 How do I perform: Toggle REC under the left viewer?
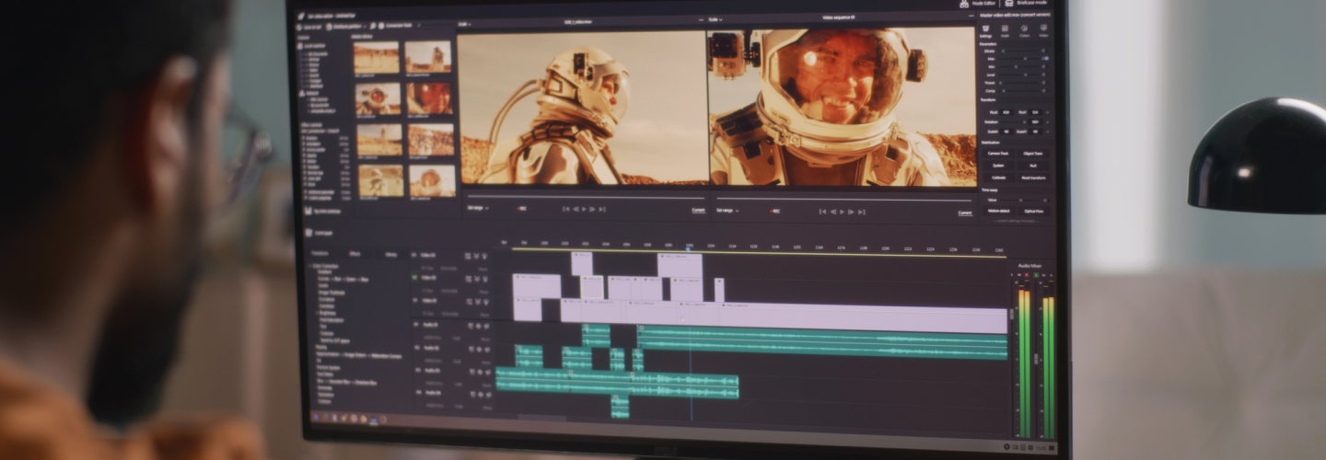point(521,209)
